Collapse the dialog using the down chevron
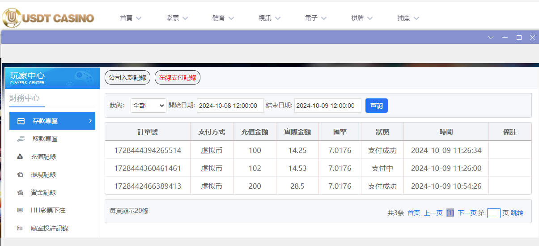Image resolution: width=539 pixels, height=246 pixels. (491, 38)
